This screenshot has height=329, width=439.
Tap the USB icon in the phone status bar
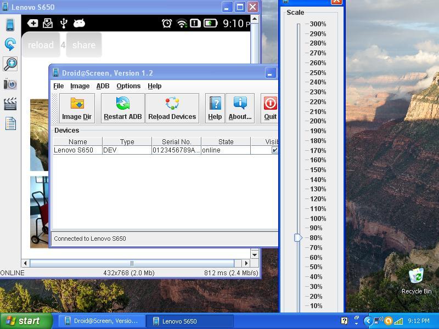pos(64,23)
